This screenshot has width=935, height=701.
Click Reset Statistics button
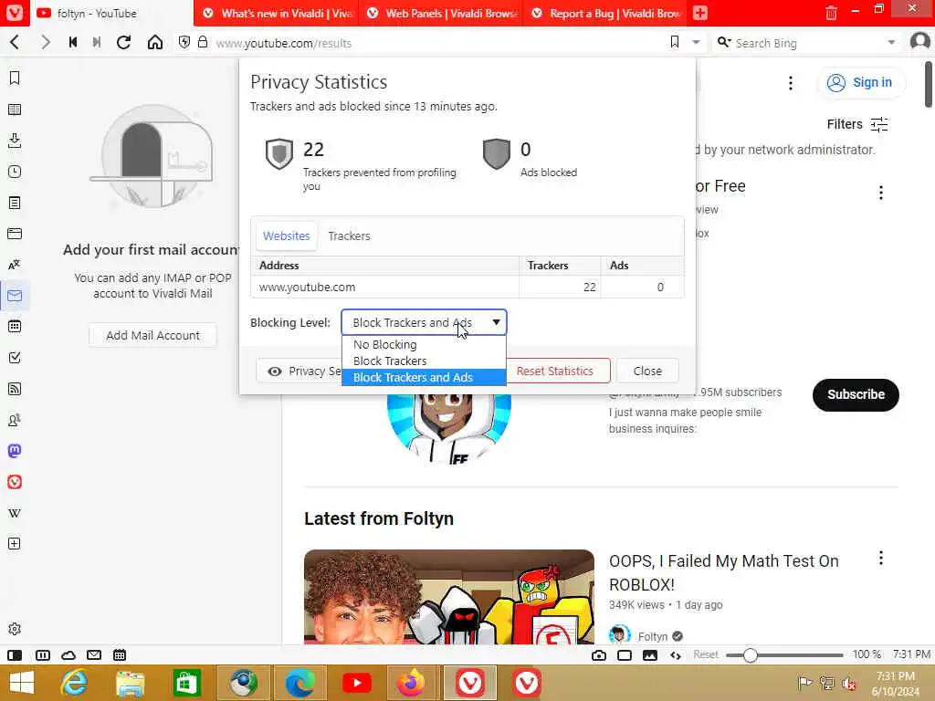pos(558,371)
